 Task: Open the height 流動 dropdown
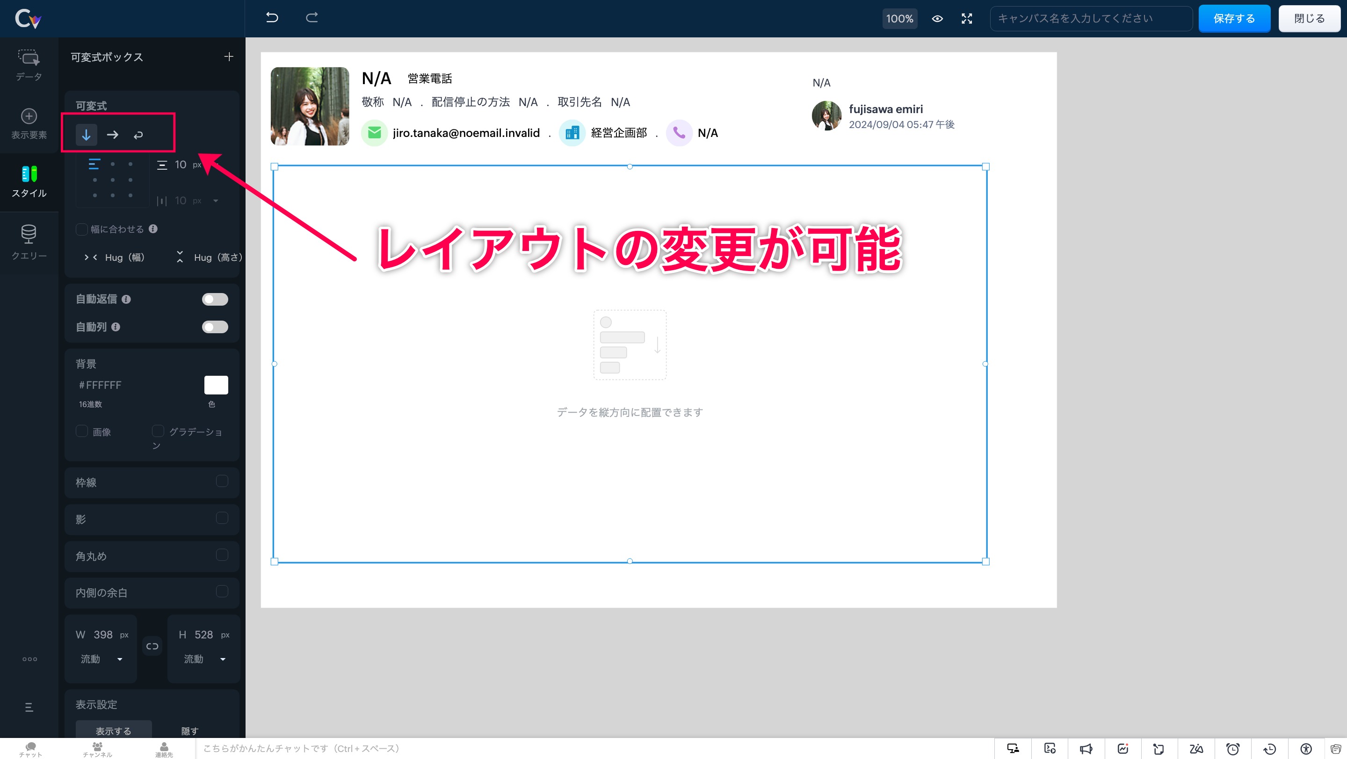pos(204,659)
